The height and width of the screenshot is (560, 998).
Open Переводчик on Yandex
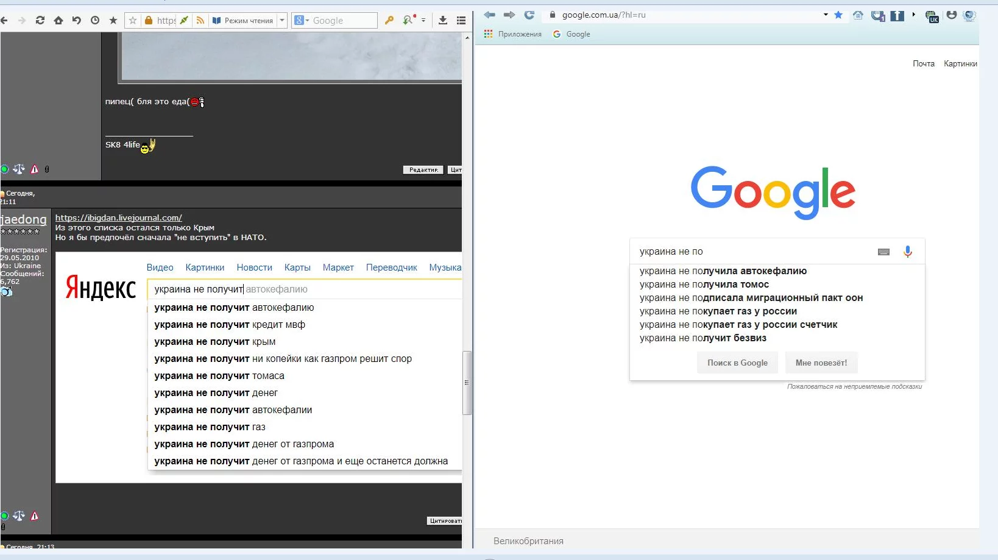tap(391, 268)
